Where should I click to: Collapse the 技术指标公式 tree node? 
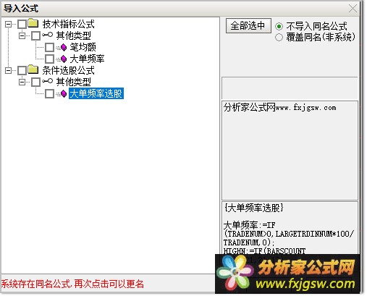click(x=9, y=24)
